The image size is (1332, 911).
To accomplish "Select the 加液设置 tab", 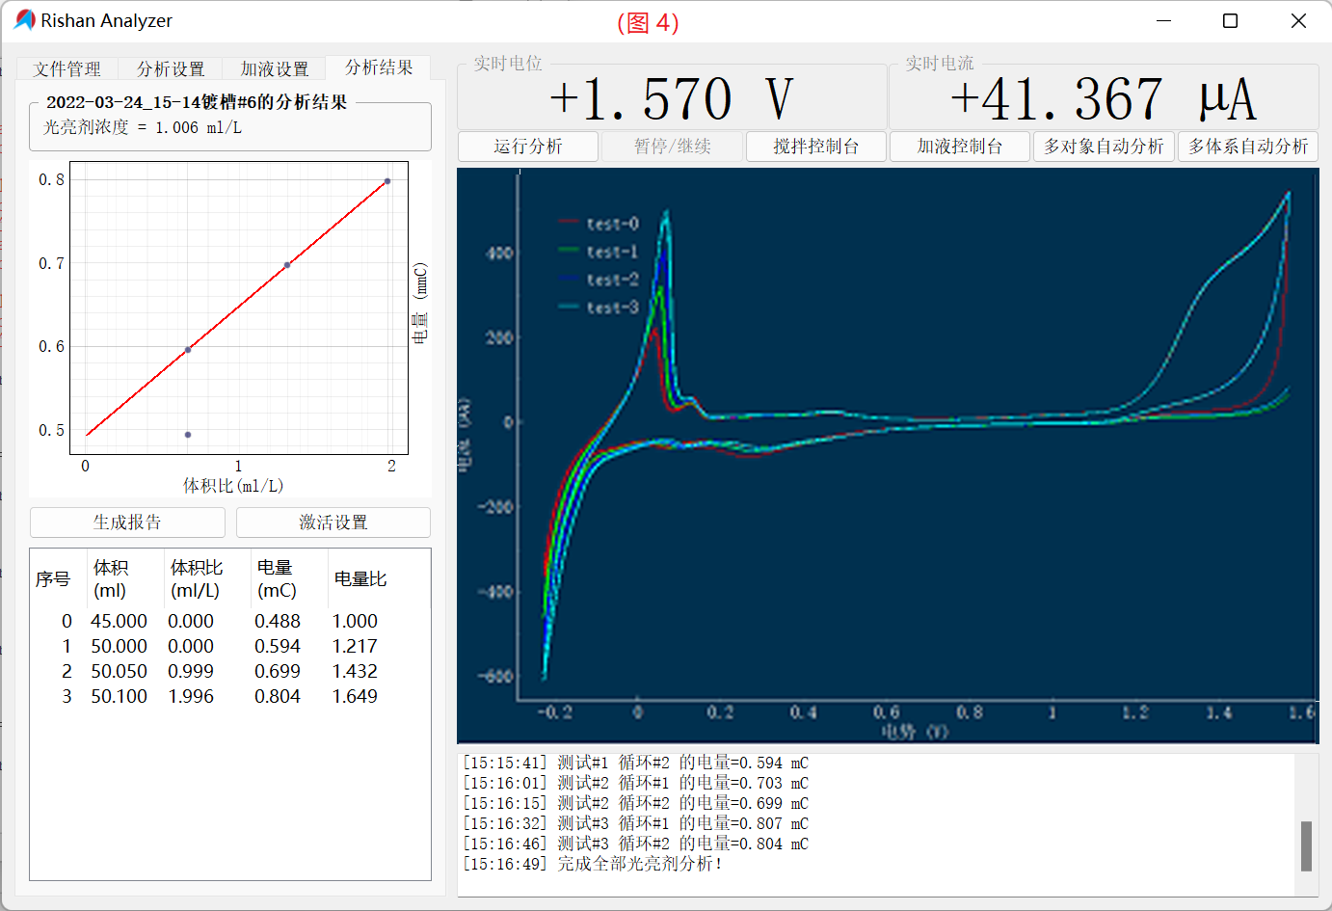I will (275, 68).
